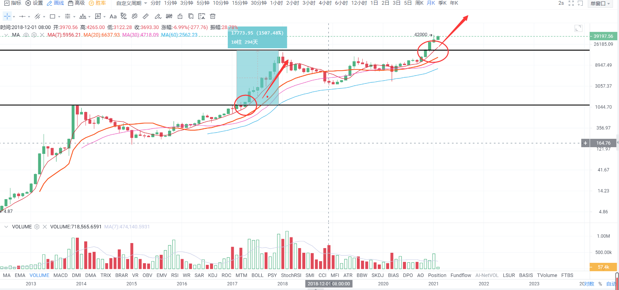
Task: Open the advanced menu
Action: 76,3
